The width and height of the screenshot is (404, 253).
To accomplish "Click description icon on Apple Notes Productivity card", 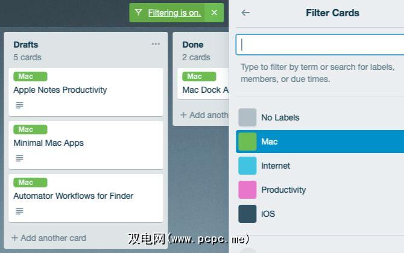I will [19, 105].
